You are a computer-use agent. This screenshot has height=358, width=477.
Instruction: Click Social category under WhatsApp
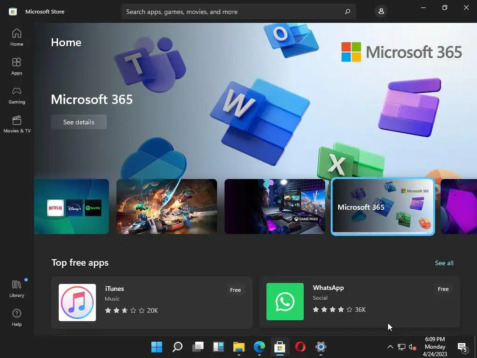pos(320,298)
